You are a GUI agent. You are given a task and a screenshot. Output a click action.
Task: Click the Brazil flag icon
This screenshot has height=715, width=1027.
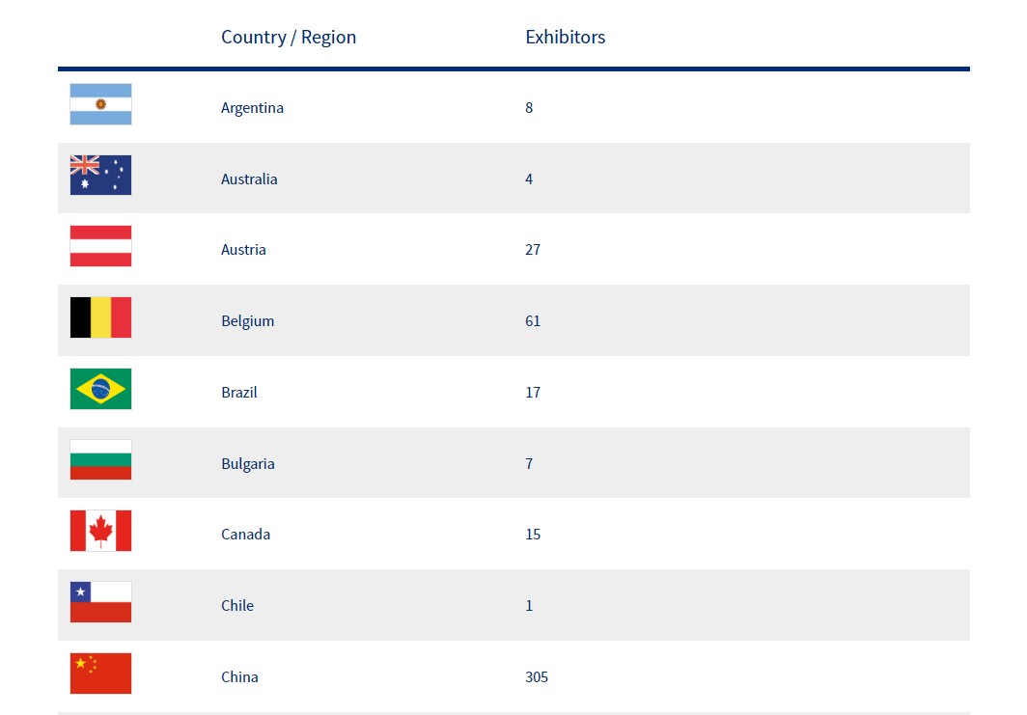click(x=100, y=389)
